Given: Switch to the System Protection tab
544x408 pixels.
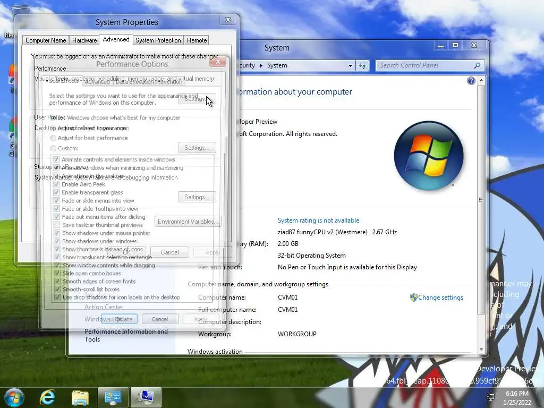Looking at the screenshot, I should click(x=158, y=40).
